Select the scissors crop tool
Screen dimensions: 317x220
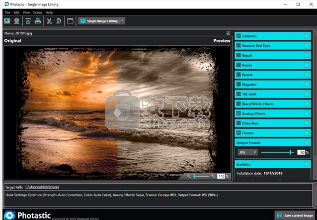tap(49, 21)
